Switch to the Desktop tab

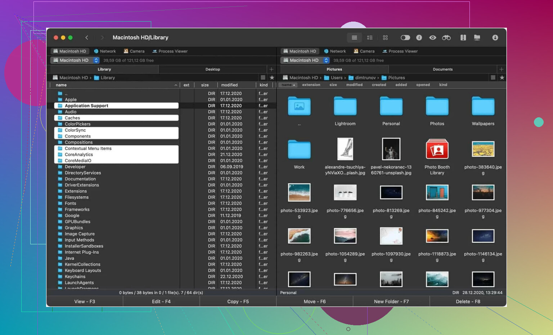212,69
